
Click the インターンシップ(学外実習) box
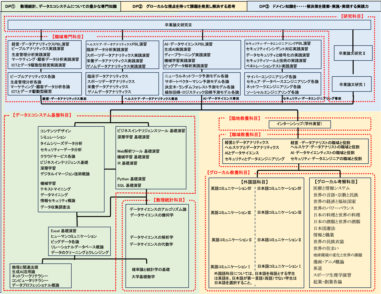pyautogui.click(x=299, y=124)
